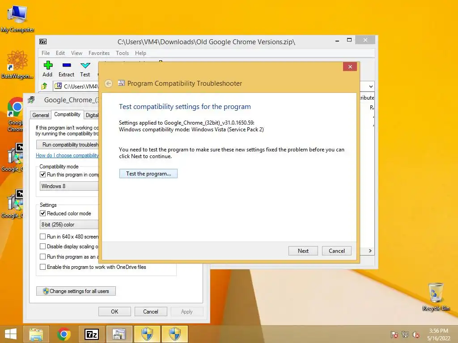
Task: Click the properties window taskbar icon
Action: (119, 334)
